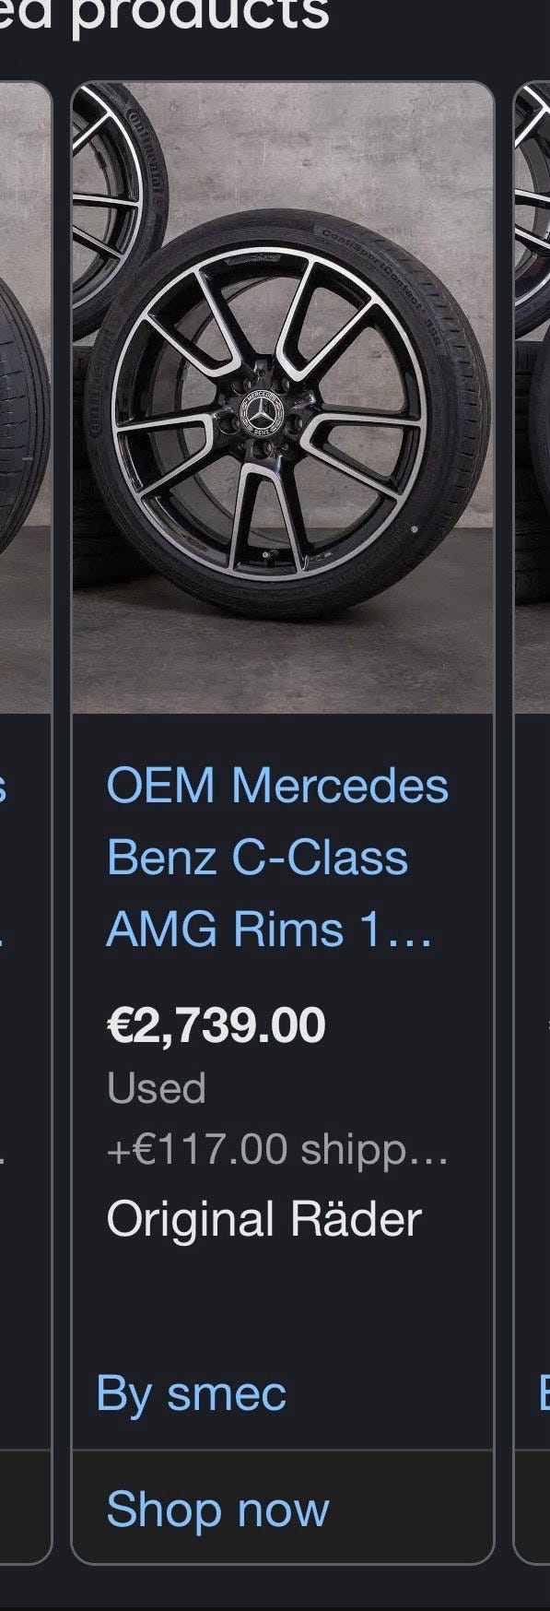Click the right neighboring card's footer area

pyautogui.click(x=532, y=1507)
